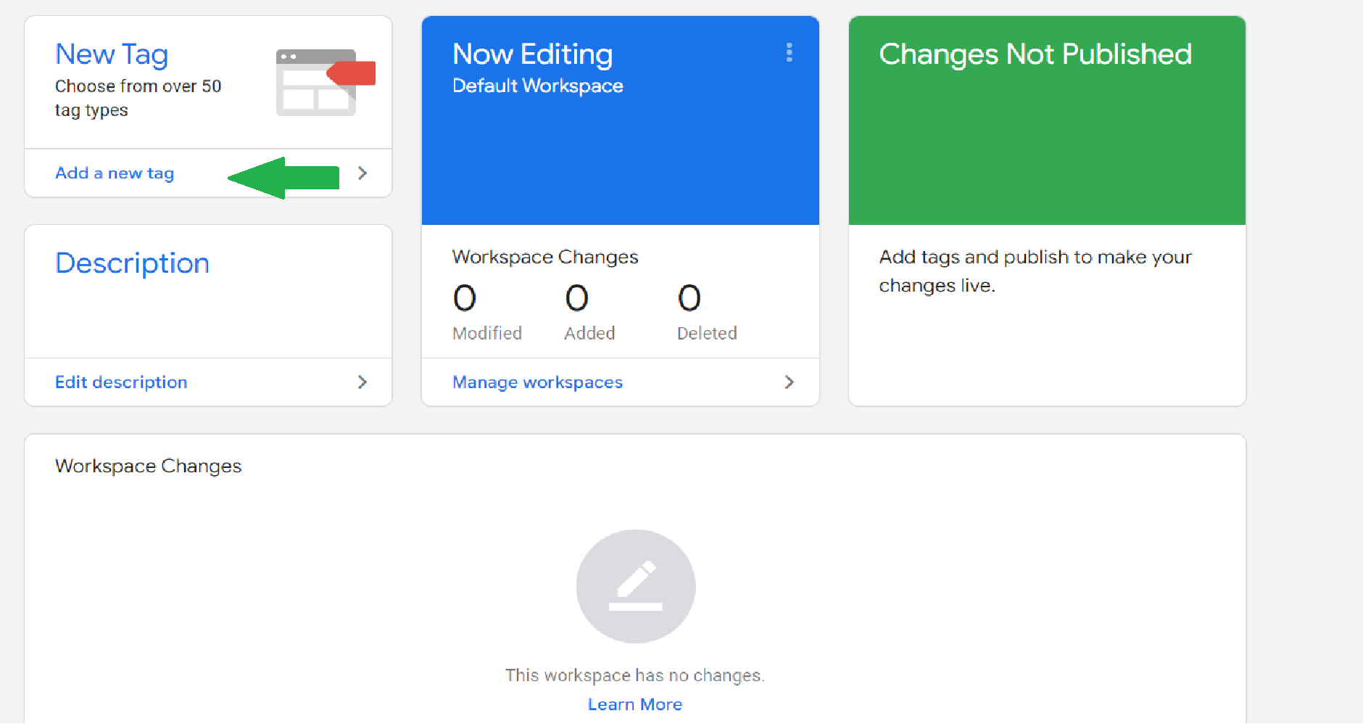The height and width of the screenshot is (724, 1363).
Task: Click Workspace Changes label in blue card
Action: point(545,258)
